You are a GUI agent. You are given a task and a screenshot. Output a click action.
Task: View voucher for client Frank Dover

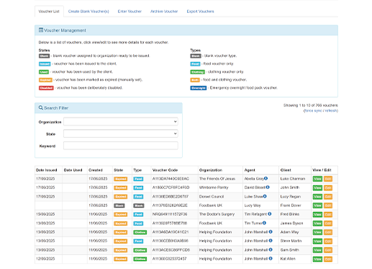tap(317, 206)
